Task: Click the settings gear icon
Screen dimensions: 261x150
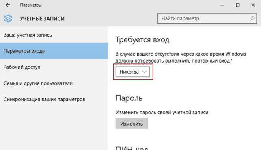Action: [8, 18]
